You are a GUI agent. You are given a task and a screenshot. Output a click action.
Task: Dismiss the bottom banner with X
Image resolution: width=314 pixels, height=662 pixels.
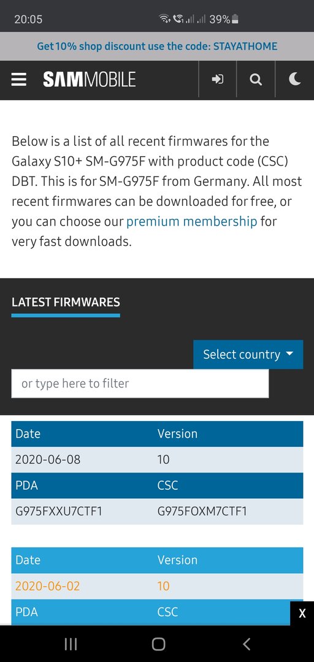(302, 613)
